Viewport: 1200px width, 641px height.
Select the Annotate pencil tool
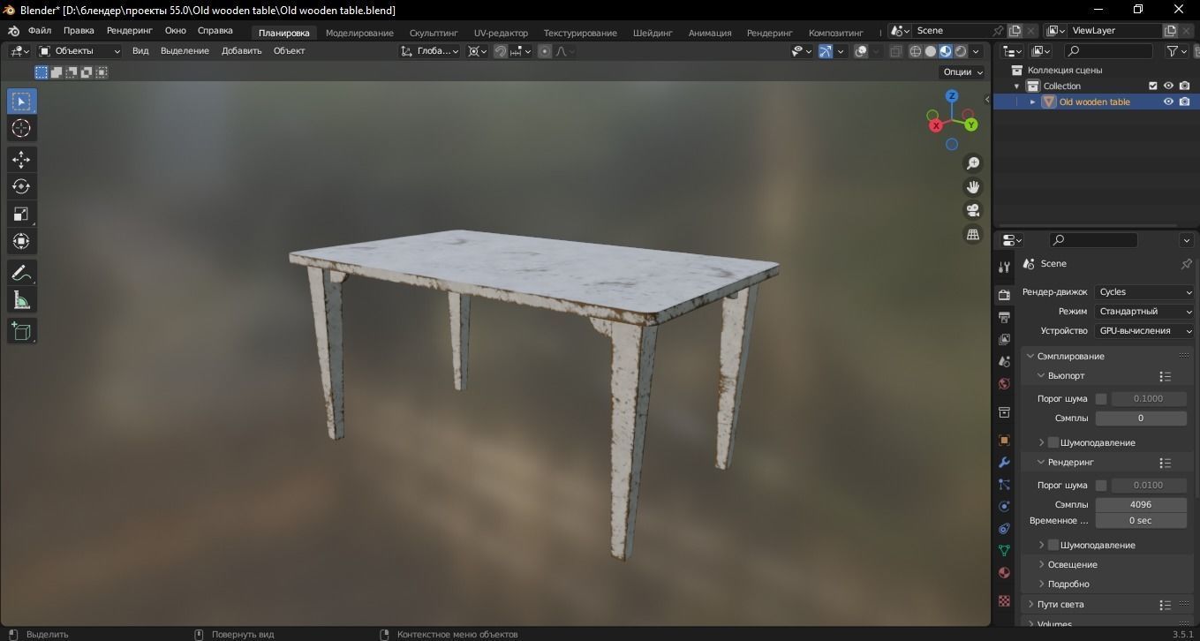pos(21,273)
